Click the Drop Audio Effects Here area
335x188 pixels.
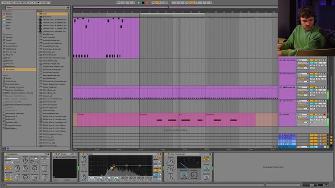(273, 167)
